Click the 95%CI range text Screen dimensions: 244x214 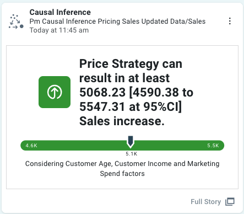[x=155, y=106]
